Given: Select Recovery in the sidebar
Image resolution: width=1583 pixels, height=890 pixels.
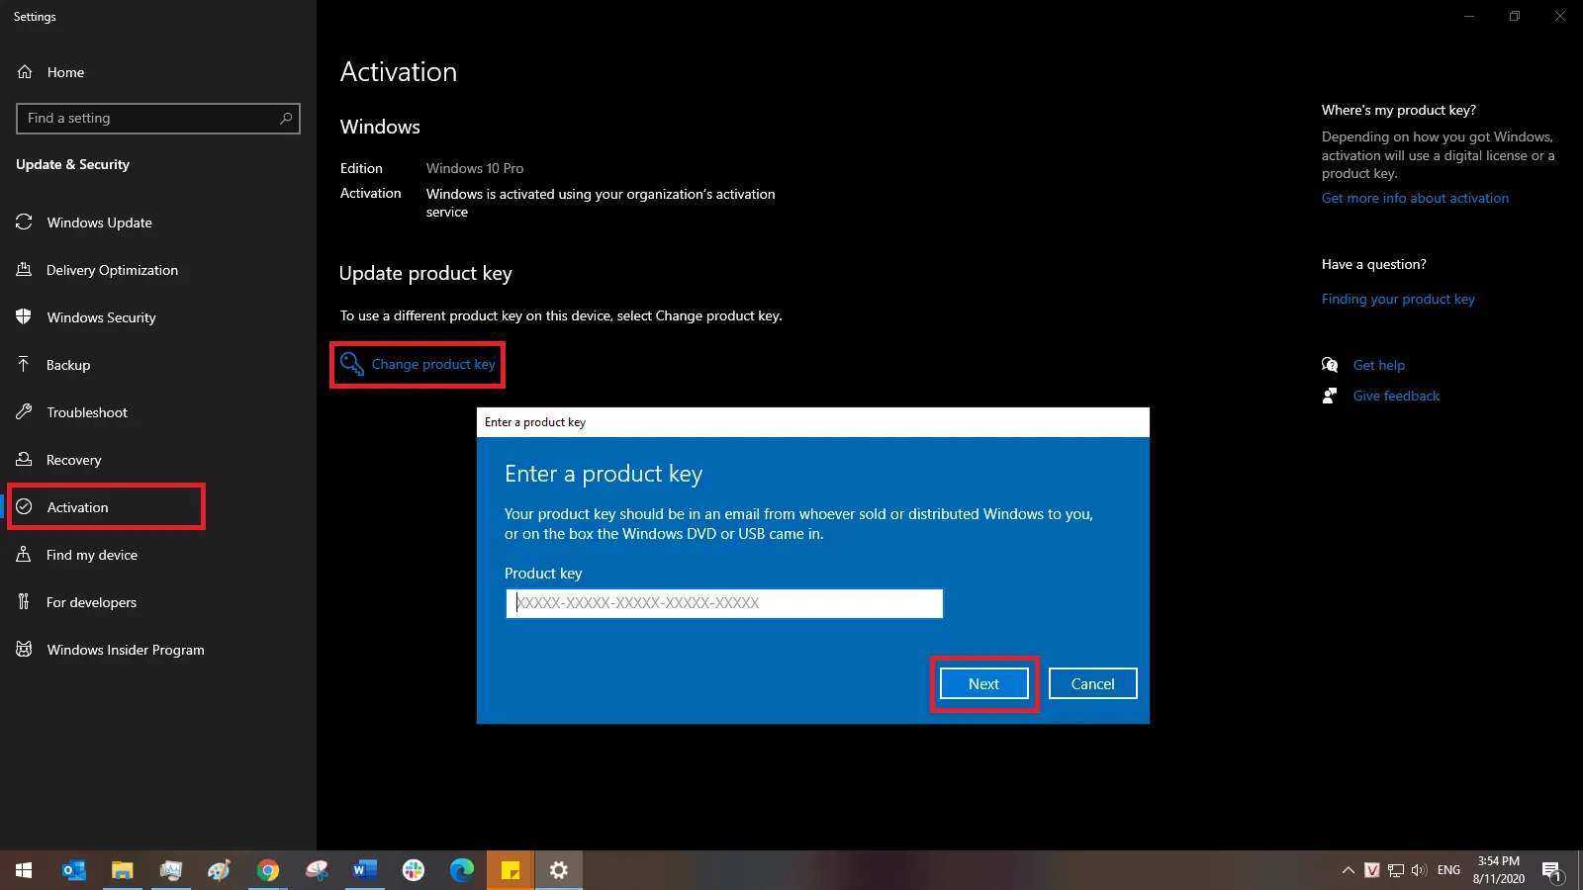Looking at the screenshot, I should pos(73,460).
